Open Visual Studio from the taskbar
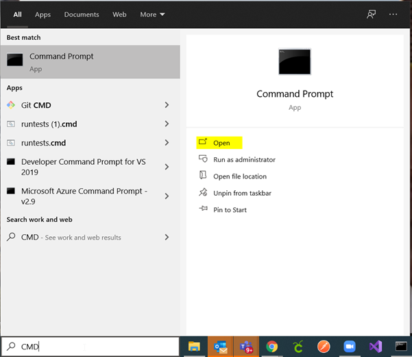Viewport: 412px width, 357px height. point(375,347)
